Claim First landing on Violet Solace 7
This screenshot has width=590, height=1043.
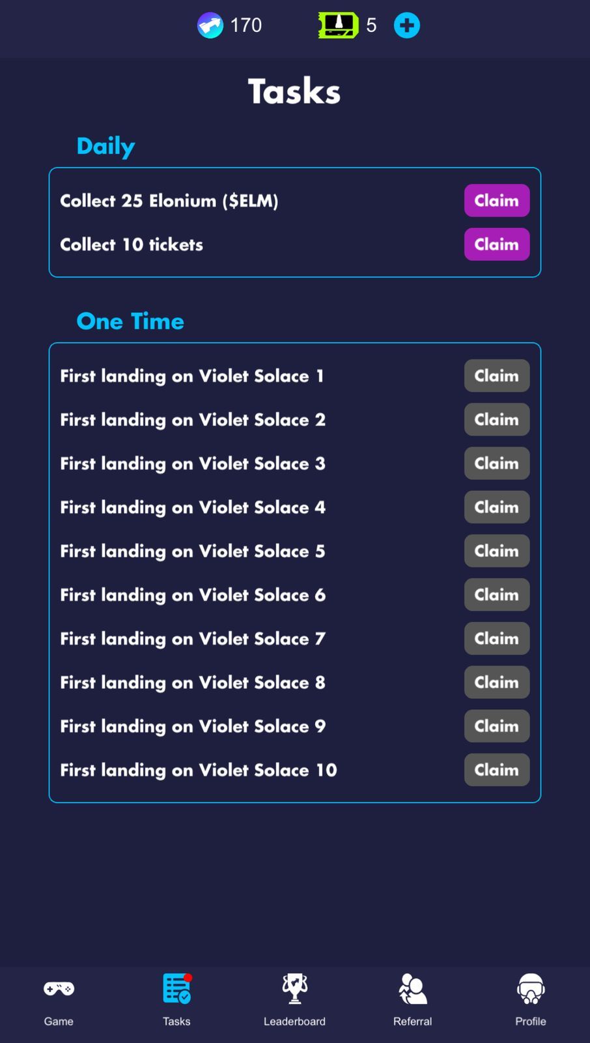tap(496, 638)
